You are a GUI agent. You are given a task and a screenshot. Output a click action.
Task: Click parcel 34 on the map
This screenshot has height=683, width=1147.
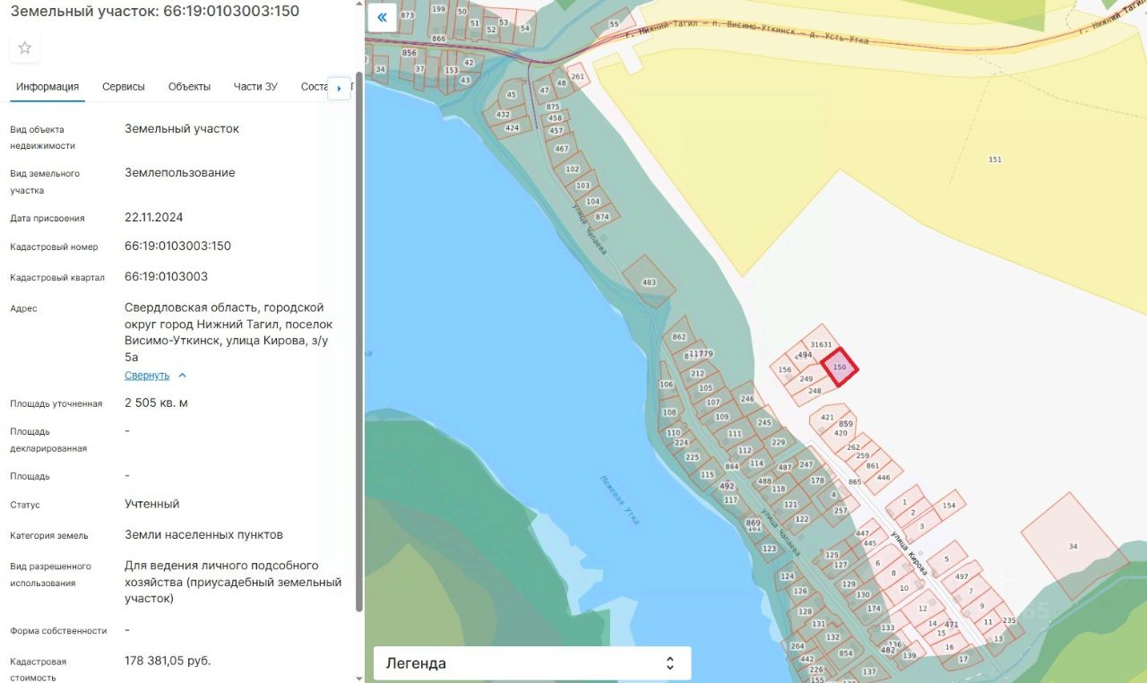pos(1074,545)
